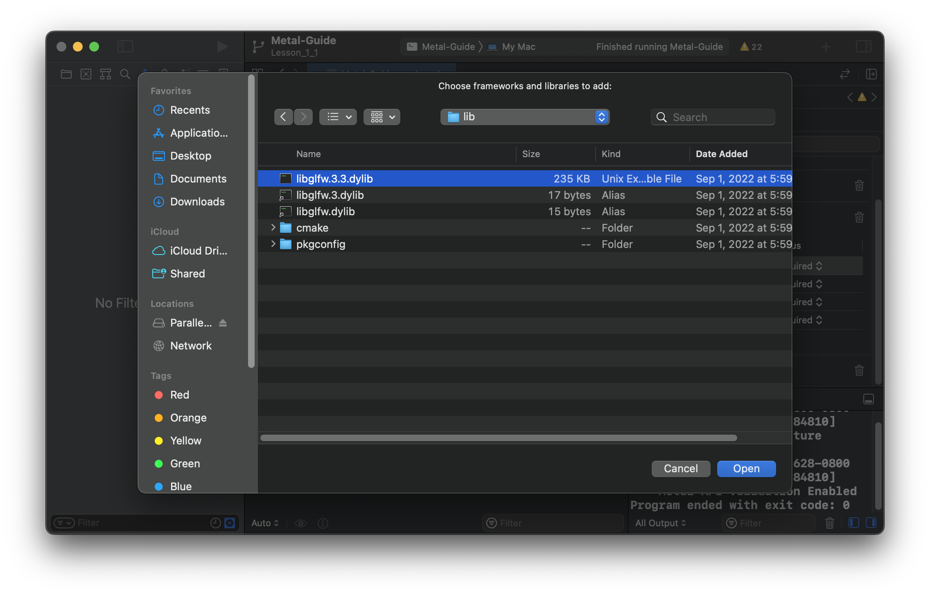Clear the console with the trash icon
Screen dimensions: 930x595
click(x=830, y=523)
